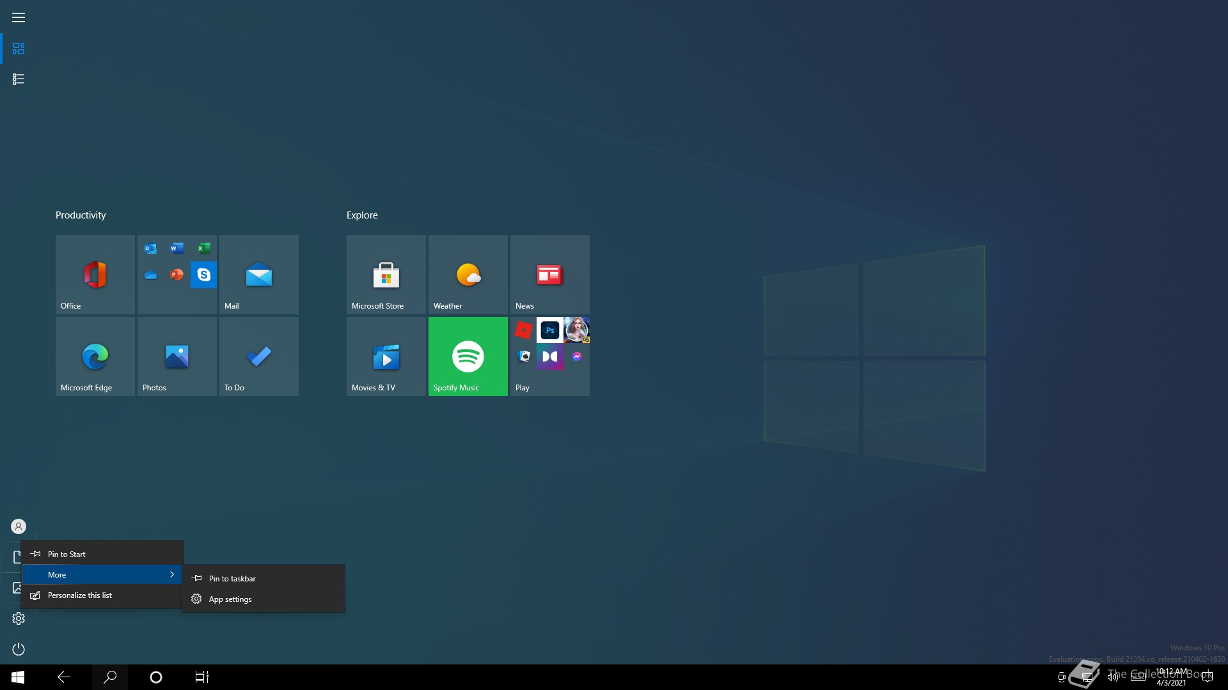Open the To Do tile
Screen dimensions: 1228x690
(258, 356)
